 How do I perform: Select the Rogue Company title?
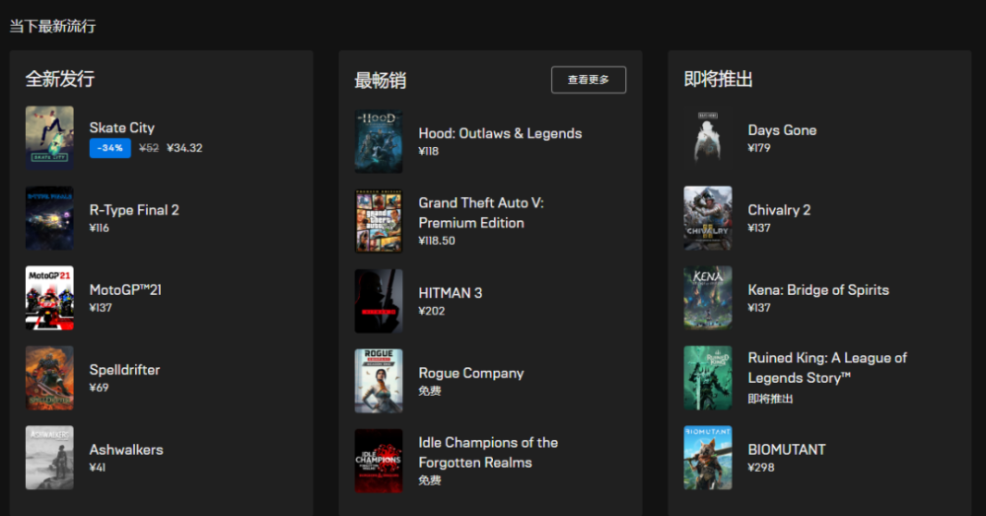[x=471, y=373]
